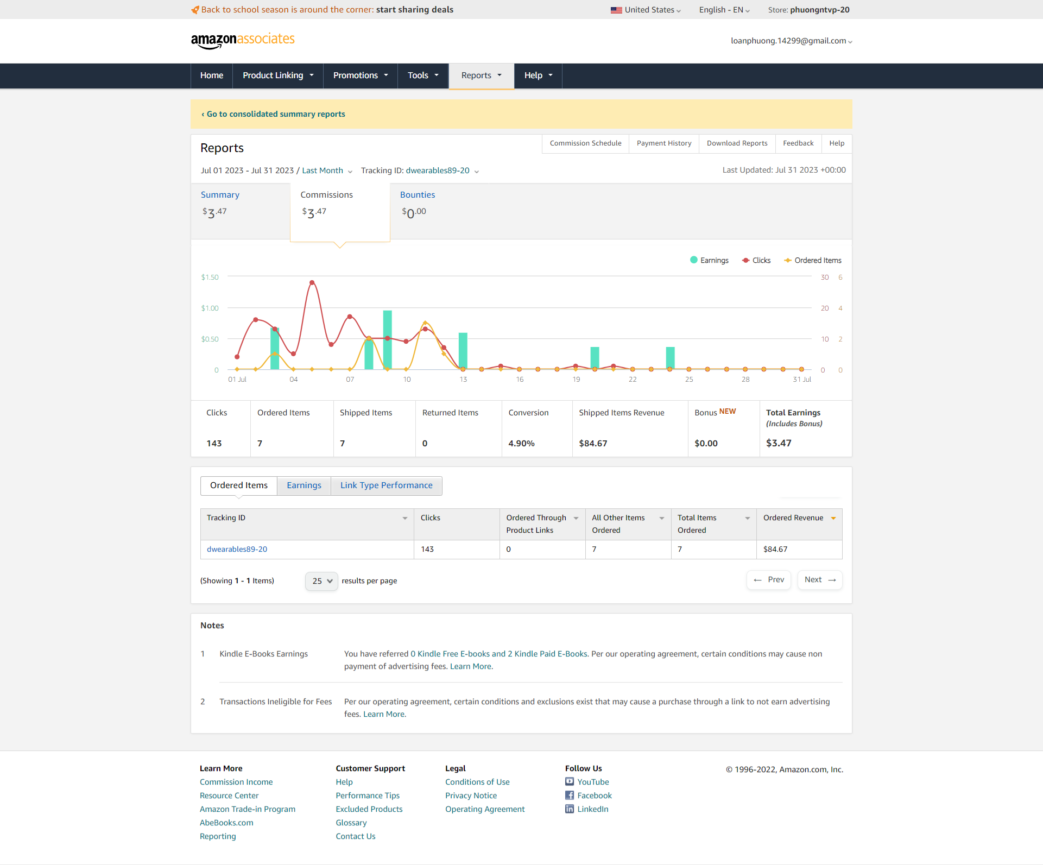The width and height of the screenshot is (1043, 865).
Task: Click start sharing deals banner link
Action: click(x=415, y=10)
